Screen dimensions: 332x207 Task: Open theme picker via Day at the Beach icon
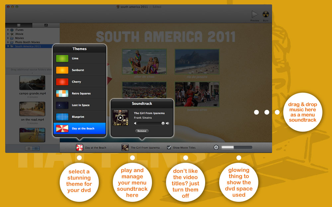(x=80, y=147)
